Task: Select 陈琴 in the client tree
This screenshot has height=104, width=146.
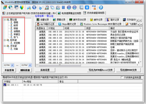Action: [x=16, y=26]
